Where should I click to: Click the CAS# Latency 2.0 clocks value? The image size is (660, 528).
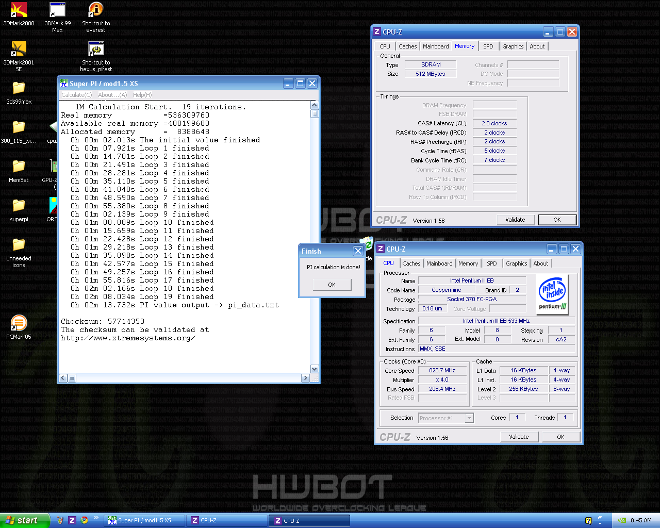pos(494,123)
